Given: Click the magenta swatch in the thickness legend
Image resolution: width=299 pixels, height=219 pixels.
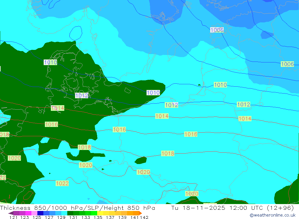Looking at the screenshot, I should click(28, 213).
